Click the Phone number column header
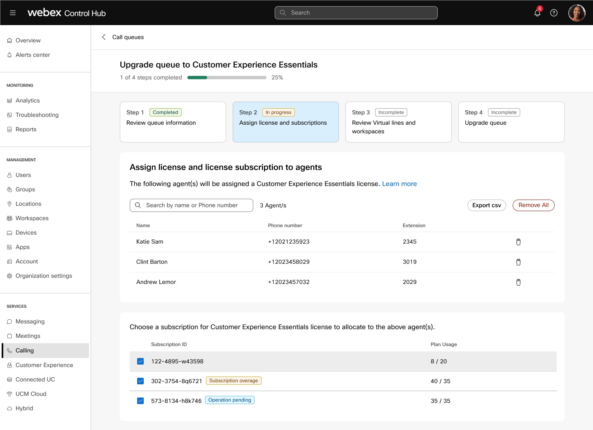The width and height of the screenshot is (593, 430). [x=285, y=225]
